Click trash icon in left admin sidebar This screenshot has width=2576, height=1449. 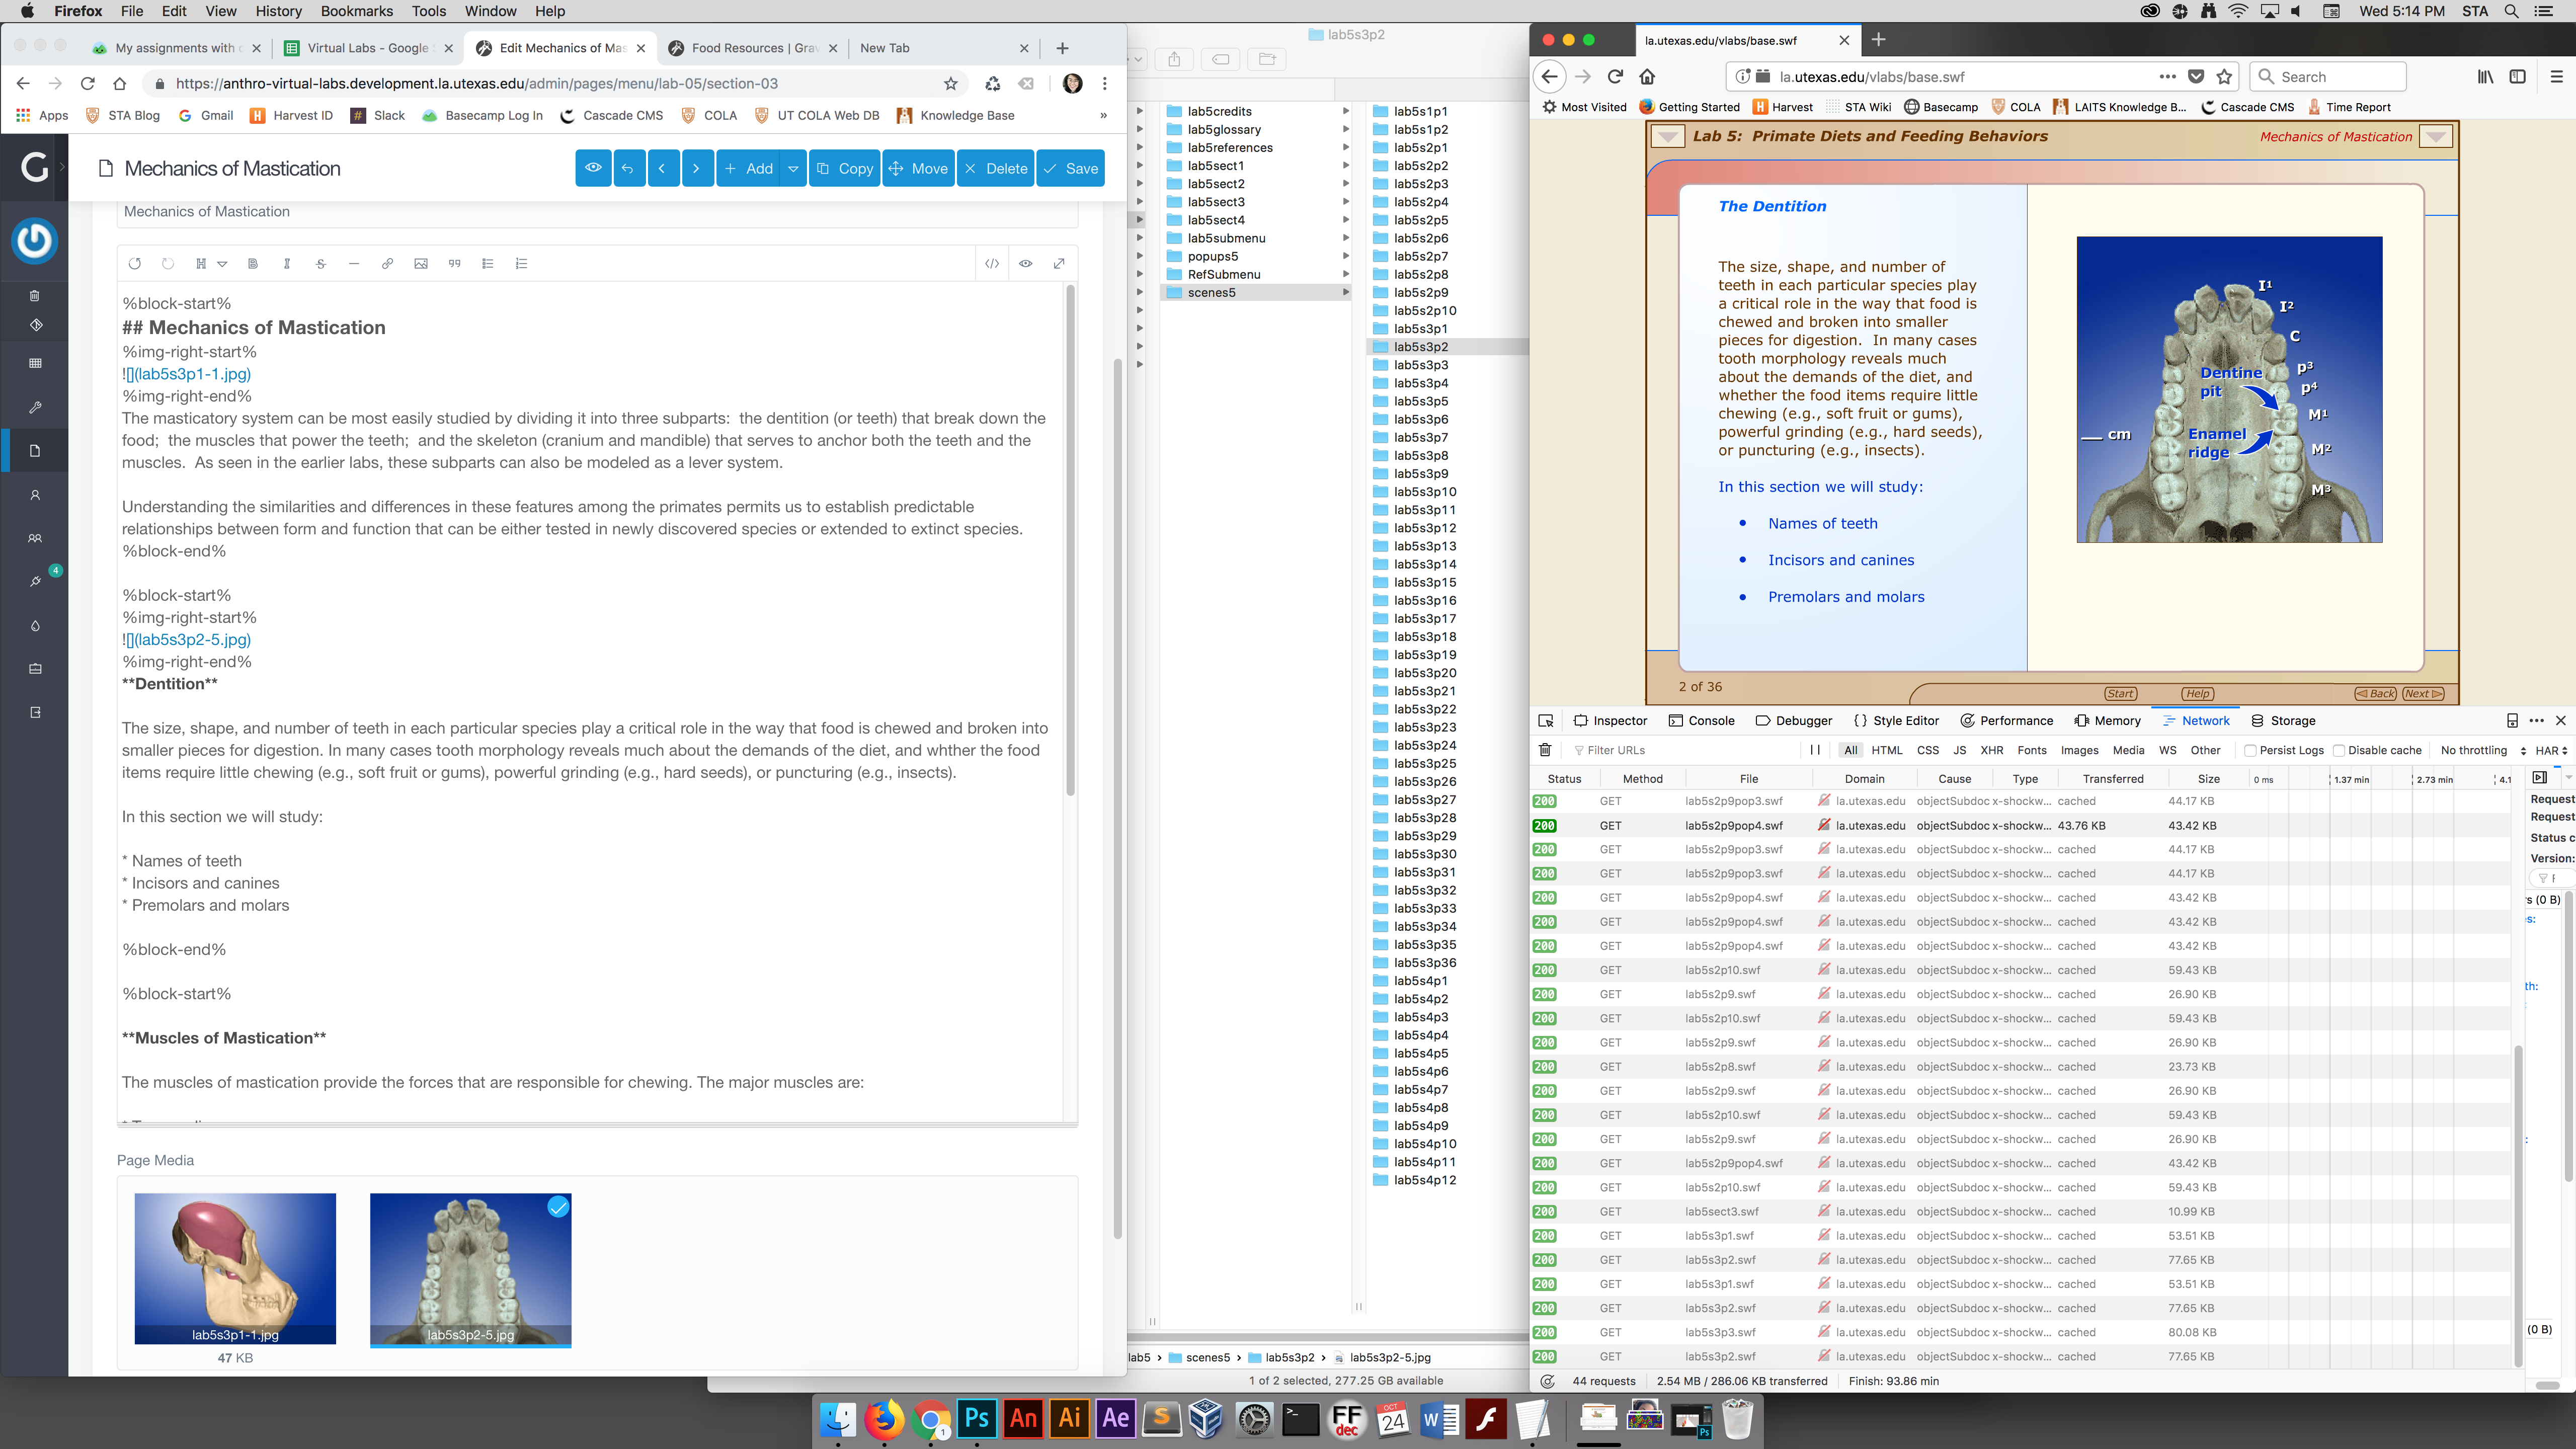[35, 296]
